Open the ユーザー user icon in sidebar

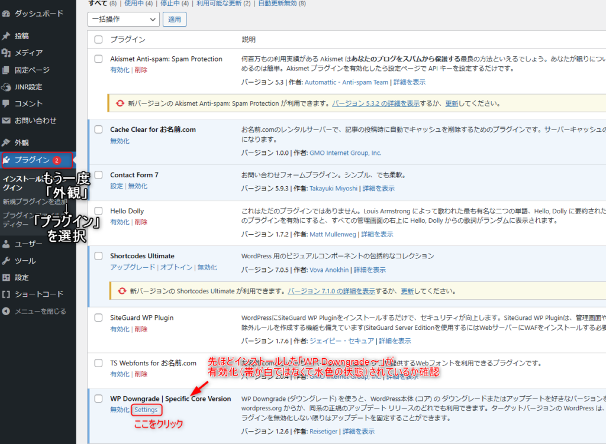tap(6, 244)
